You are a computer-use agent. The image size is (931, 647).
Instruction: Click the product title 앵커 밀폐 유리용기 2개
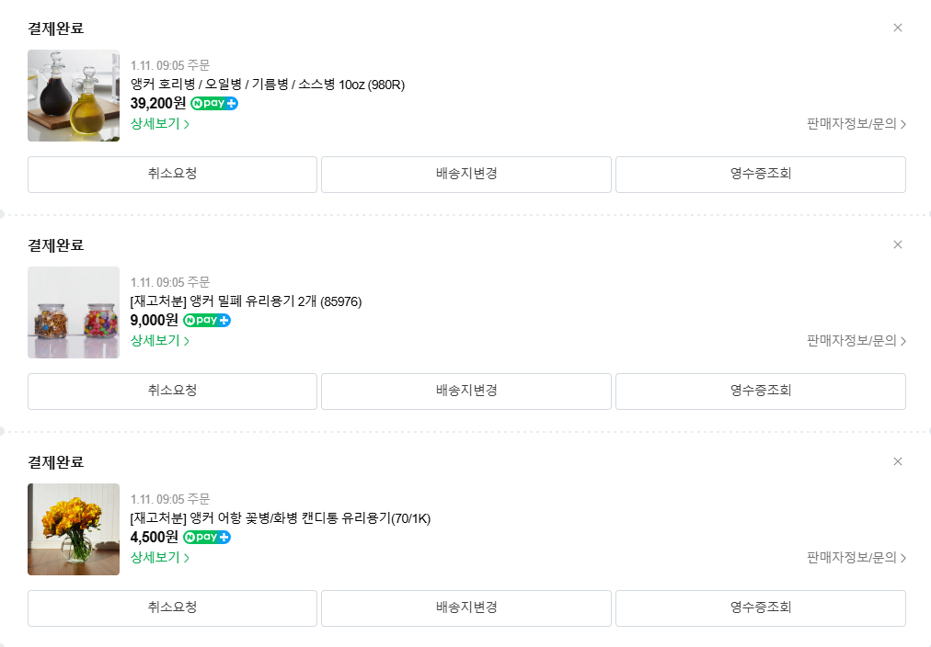tap(246, 301)
